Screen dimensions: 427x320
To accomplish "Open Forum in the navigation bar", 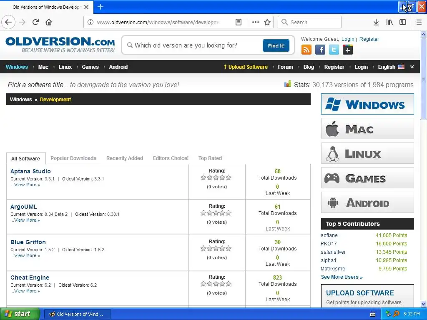I will 285,67.
